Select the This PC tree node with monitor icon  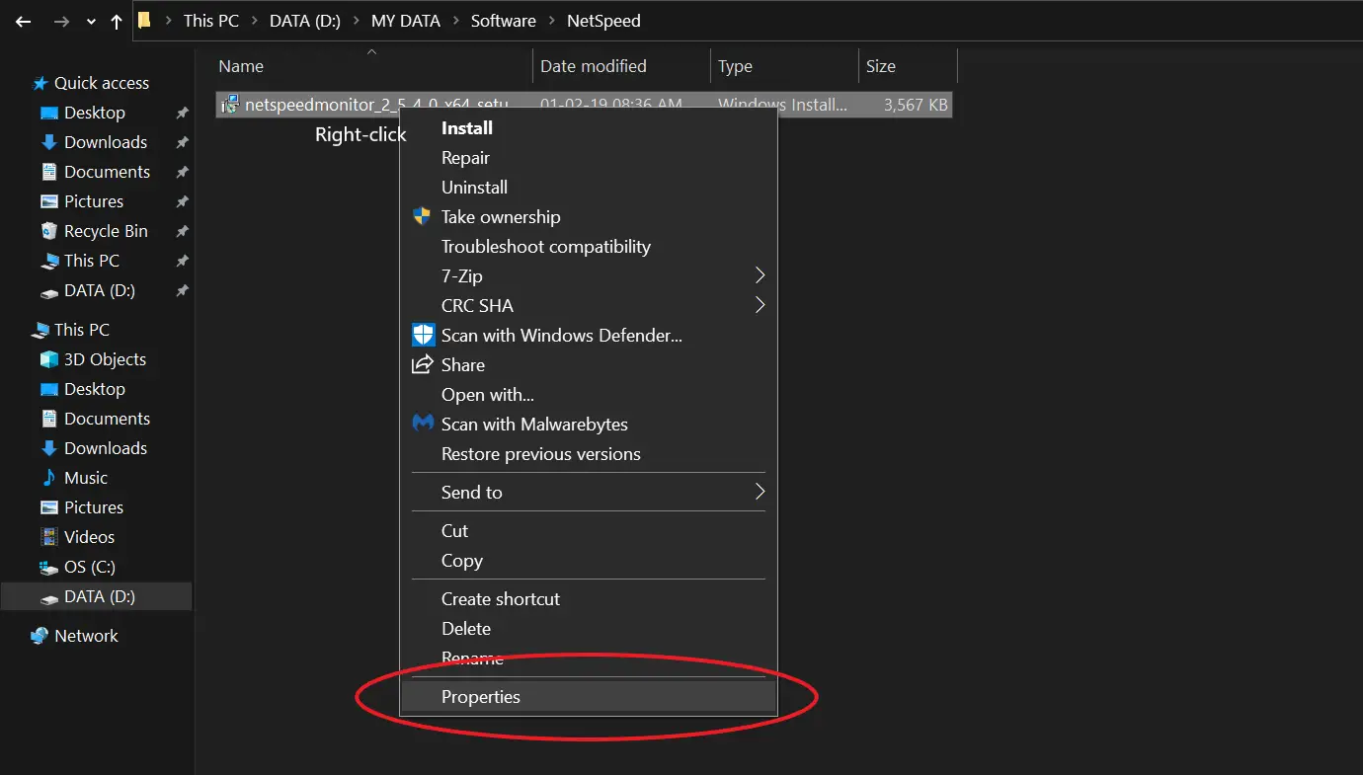point(81,330)
